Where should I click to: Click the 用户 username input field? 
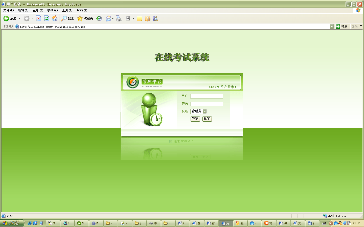click(207, 96)
